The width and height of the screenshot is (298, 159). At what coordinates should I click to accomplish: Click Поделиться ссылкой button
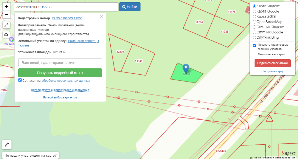(x=273, y=63)
